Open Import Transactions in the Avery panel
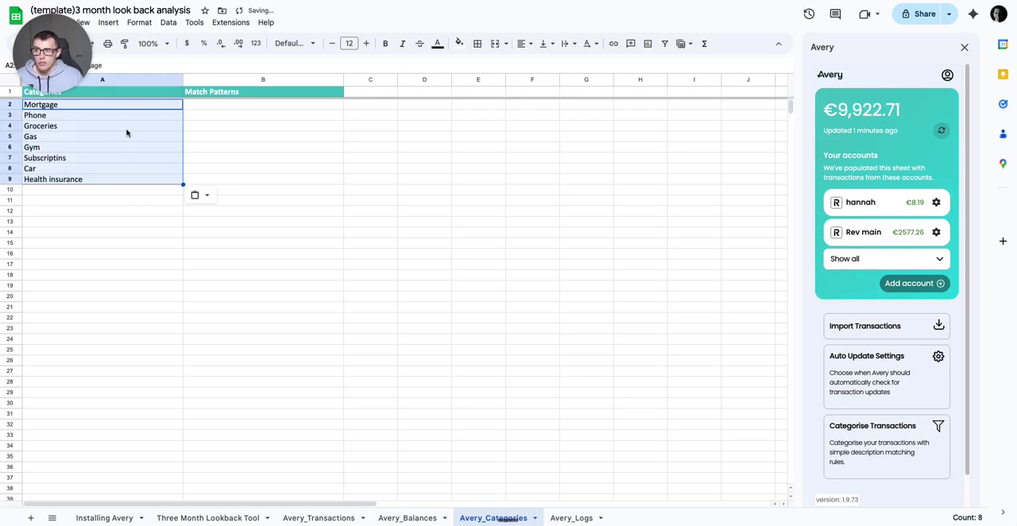This screenshot has height=526, width=1017. point(938,325)
